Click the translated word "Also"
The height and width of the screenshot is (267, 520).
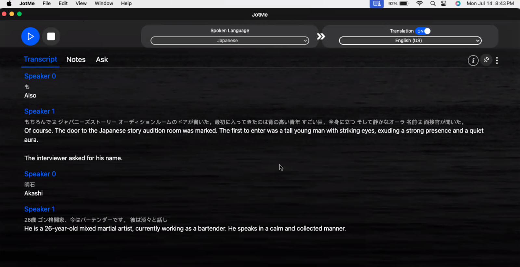[x=30, y=95]
